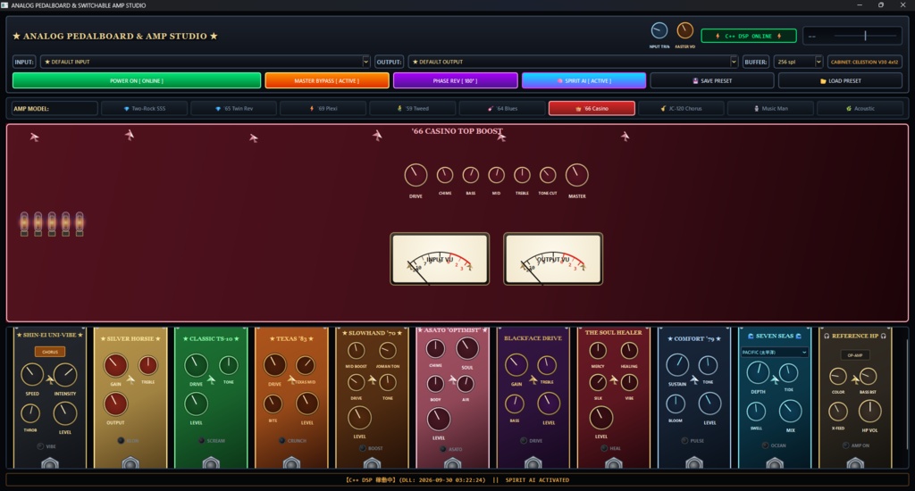Screen dimensions: 915x491
Task: Toggle the BOOST LED on Slowhand '70
Action: pyautogui.click(x=363, y=448)
